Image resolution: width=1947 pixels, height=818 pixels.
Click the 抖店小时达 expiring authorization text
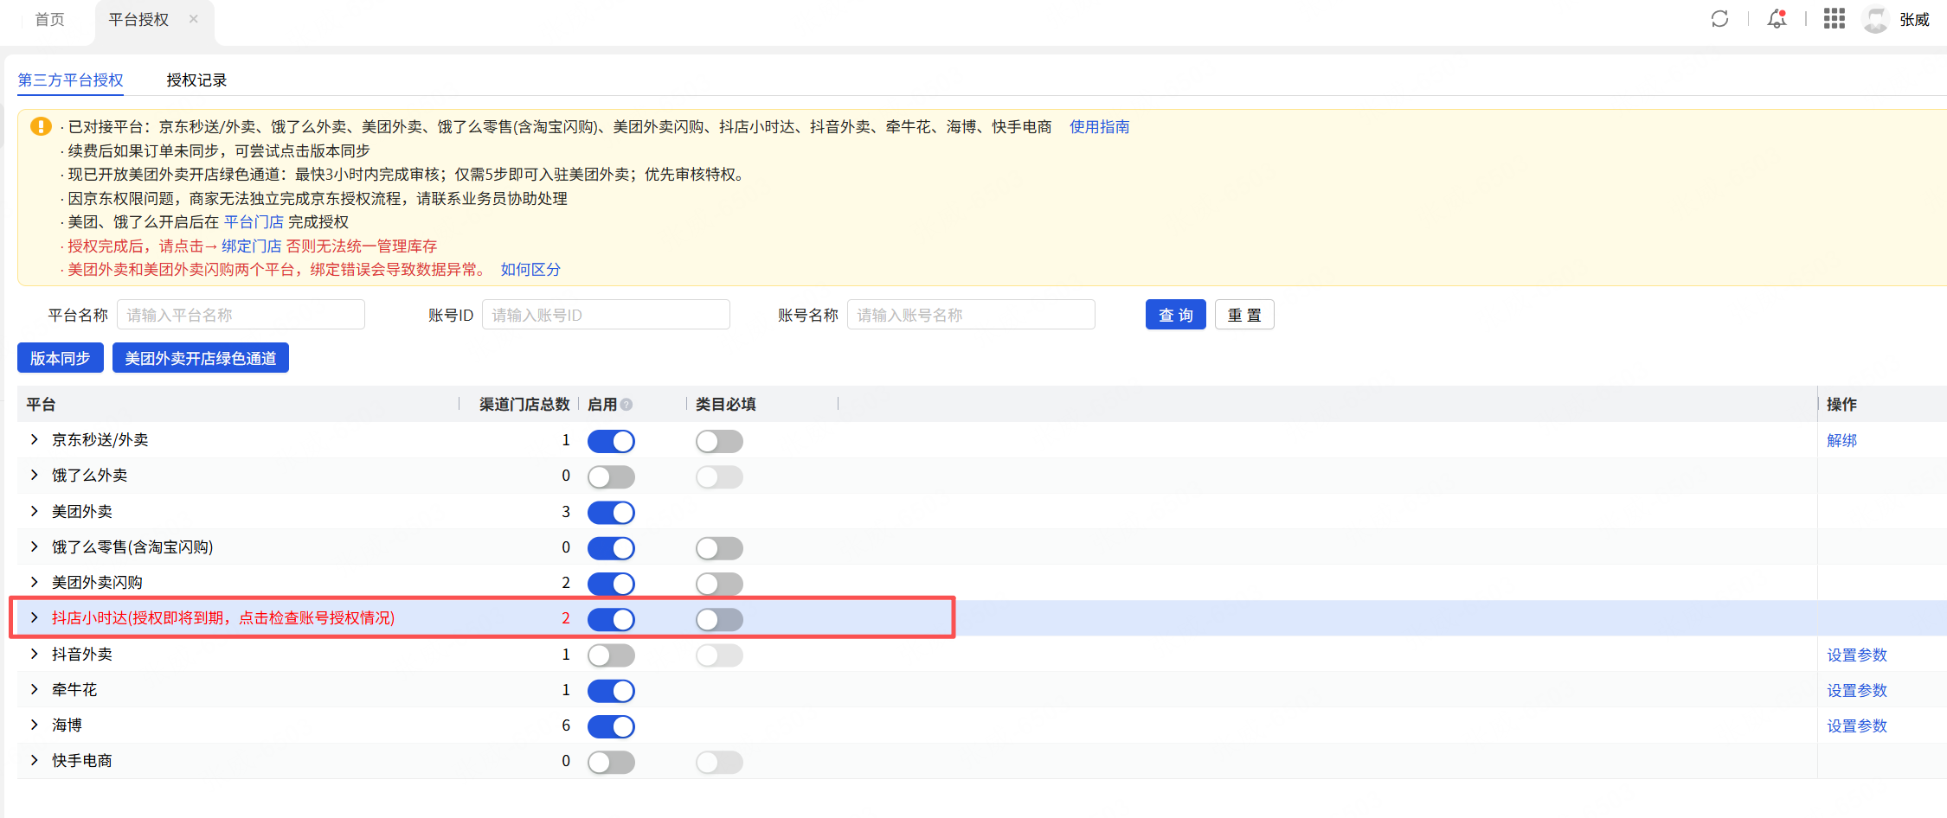(x=223, y=618)
